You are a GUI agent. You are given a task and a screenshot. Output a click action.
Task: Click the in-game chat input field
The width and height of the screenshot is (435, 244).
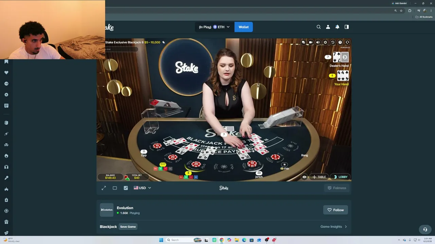(x=121, y=49)
